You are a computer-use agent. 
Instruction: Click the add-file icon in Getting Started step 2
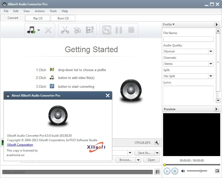(x=52, y=78)
